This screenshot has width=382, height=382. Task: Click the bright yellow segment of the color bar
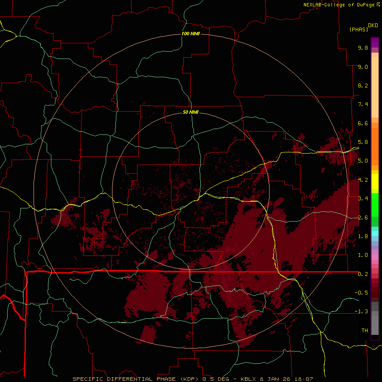(x=375, y=182)
